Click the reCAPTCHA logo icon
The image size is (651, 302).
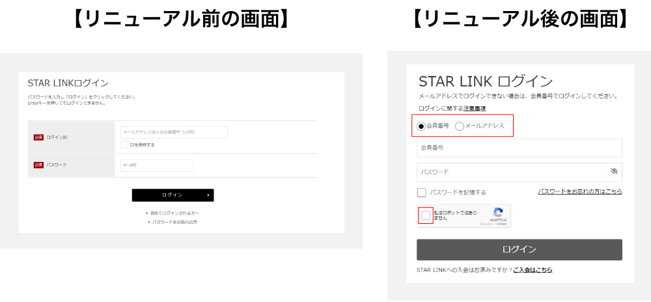pos(498,213)
